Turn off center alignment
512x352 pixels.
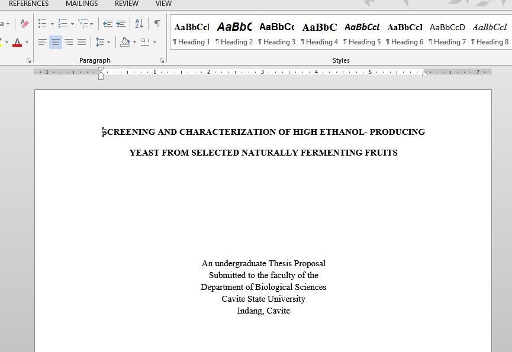click(x=55, y=42)
